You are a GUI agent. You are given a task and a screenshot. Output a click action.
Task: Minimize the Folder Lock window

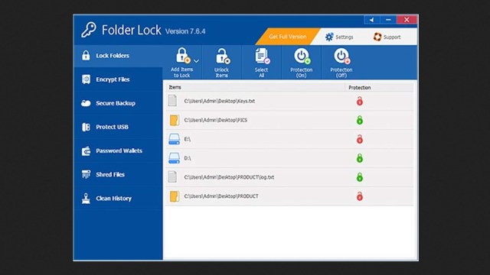(x=388, y=20)
